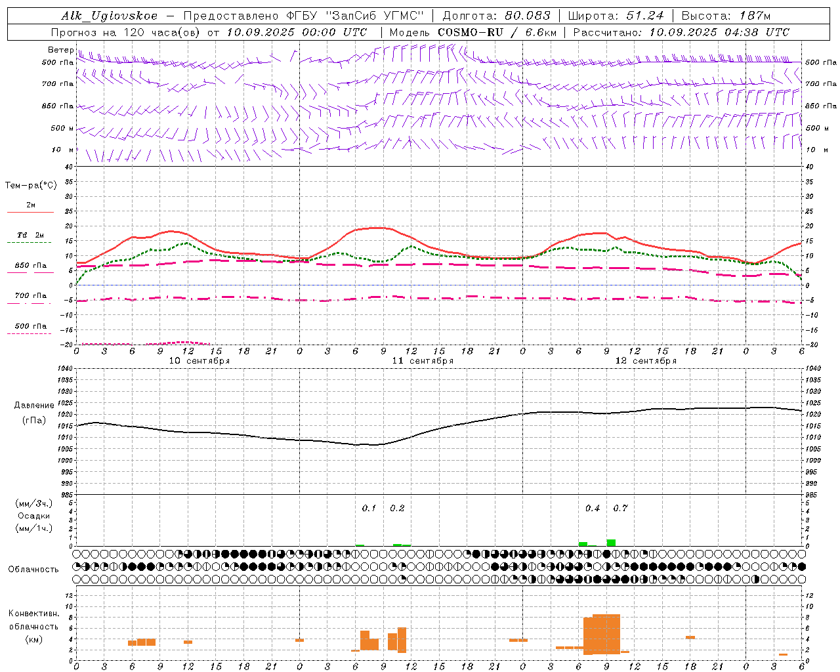Image resolution: width=840 pixels, height=672 pixels.
Task: Click '500 гПа' legend in temperature panel
Action: coord(30,326)
